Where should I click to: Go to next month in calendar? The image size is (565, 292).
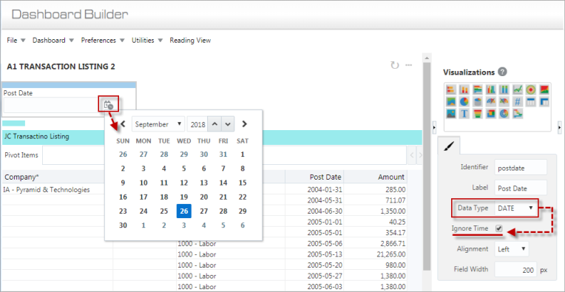(245, 124)
